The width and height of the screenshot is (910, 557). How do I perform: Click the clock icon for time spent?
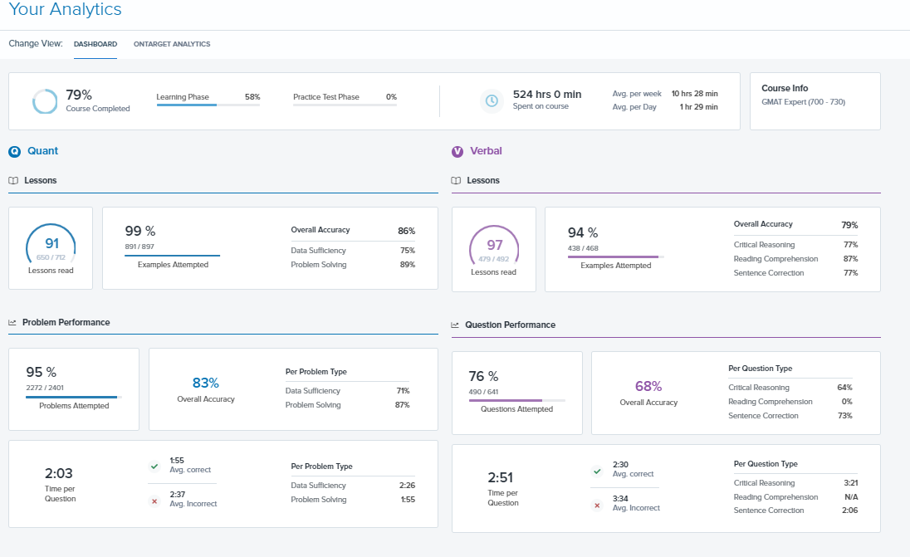[x=492, y=100]
